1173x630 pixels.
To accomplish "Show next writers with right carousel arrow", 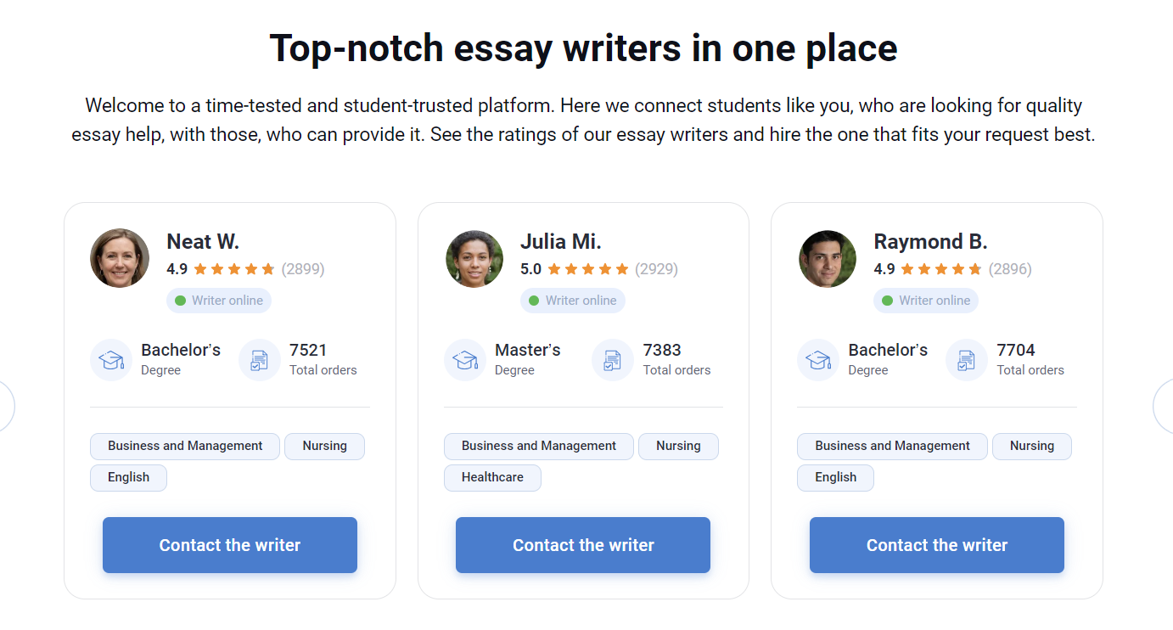I will coord(1165,406).
